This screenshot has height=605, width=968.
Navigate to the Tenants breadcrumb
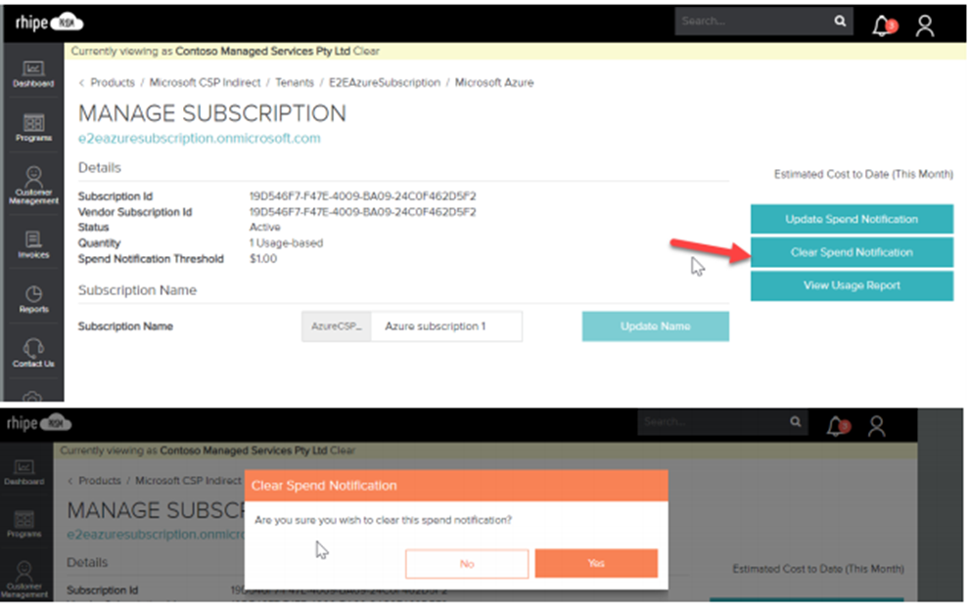[x=295, y=83]
